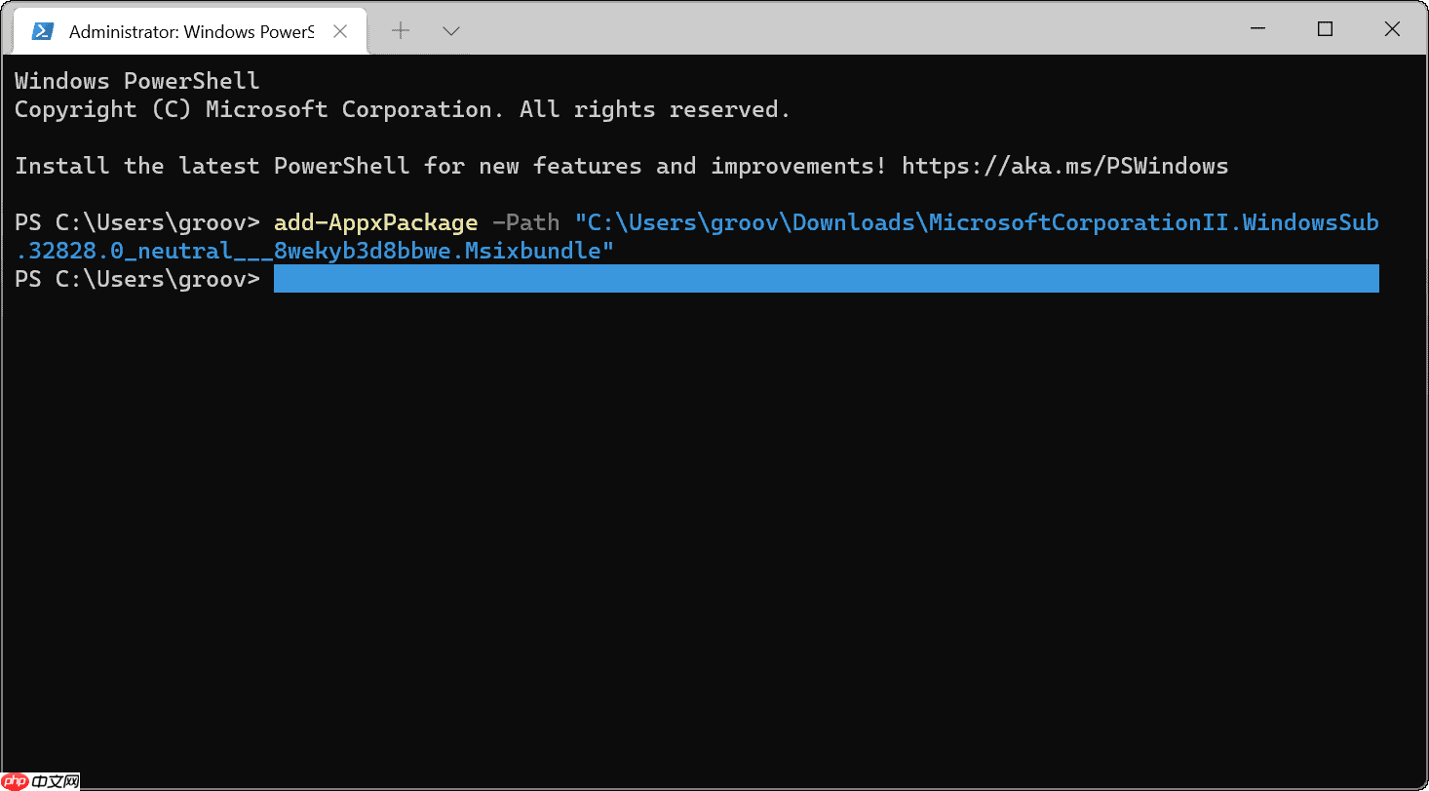This screenshot has width=1429, height=791.
Task: Click the PowerShell icon in the tab
Action: (42, 31)
